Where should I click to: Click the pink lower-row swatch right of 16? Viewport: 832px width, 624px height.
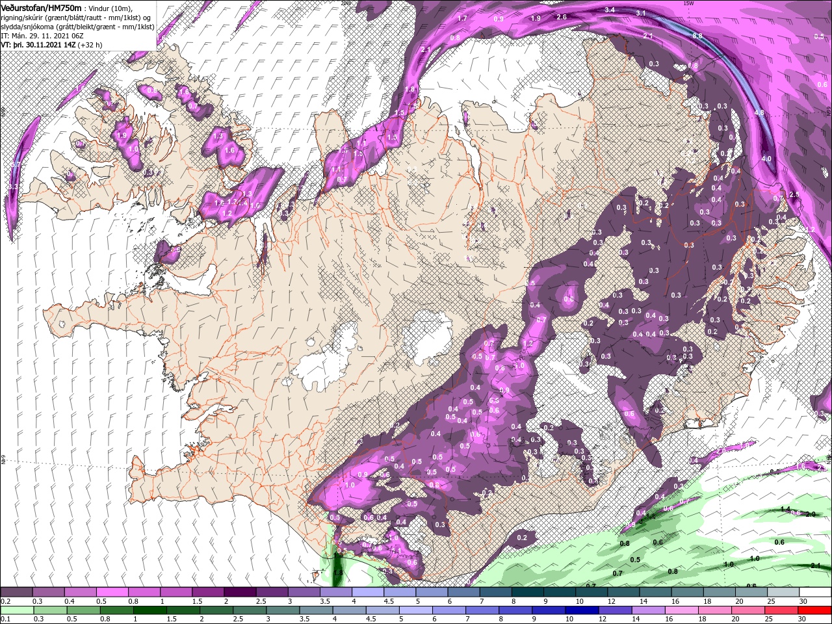[682, 610]
